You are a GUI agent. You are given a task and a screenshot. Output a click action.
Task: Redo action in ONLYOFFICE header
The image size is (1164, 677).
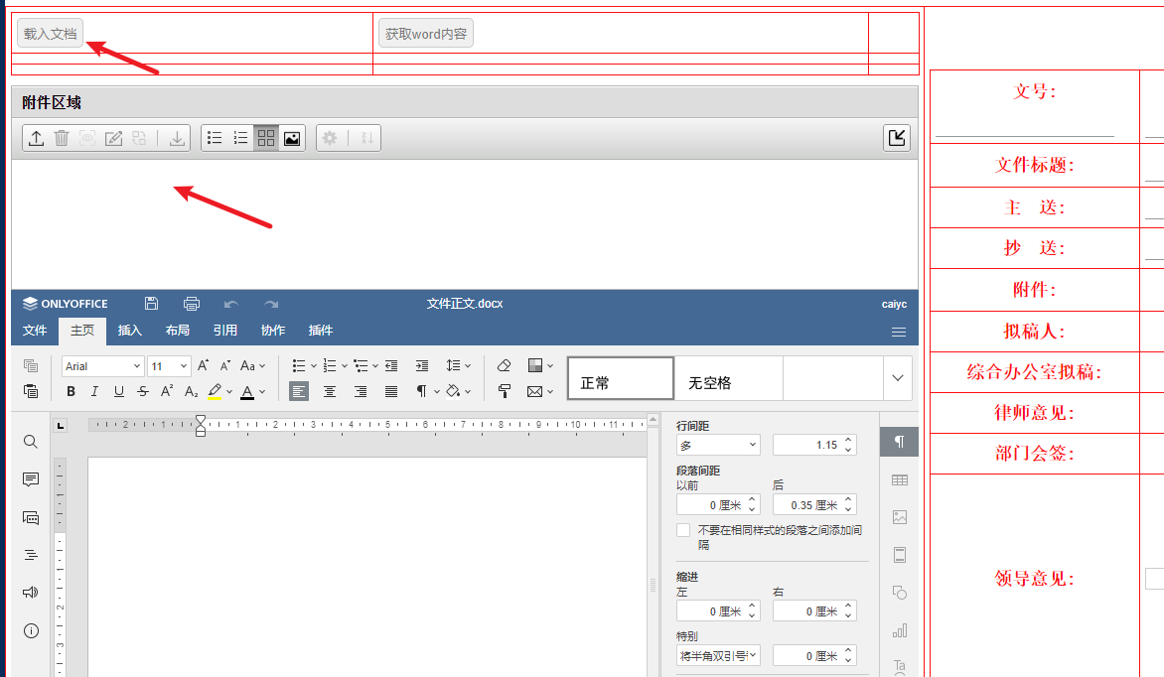click(x=271, y=304)
